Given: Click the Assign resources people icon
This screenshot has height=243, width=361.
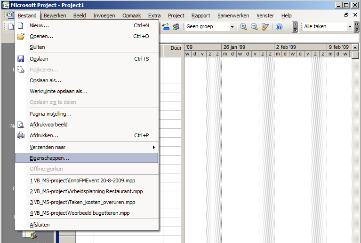Looking at the screenshot, I should (176, 27).
